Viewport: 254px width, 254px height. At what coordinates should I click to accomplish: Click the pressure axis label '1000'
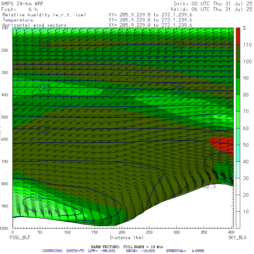click(x=4, y=228)
